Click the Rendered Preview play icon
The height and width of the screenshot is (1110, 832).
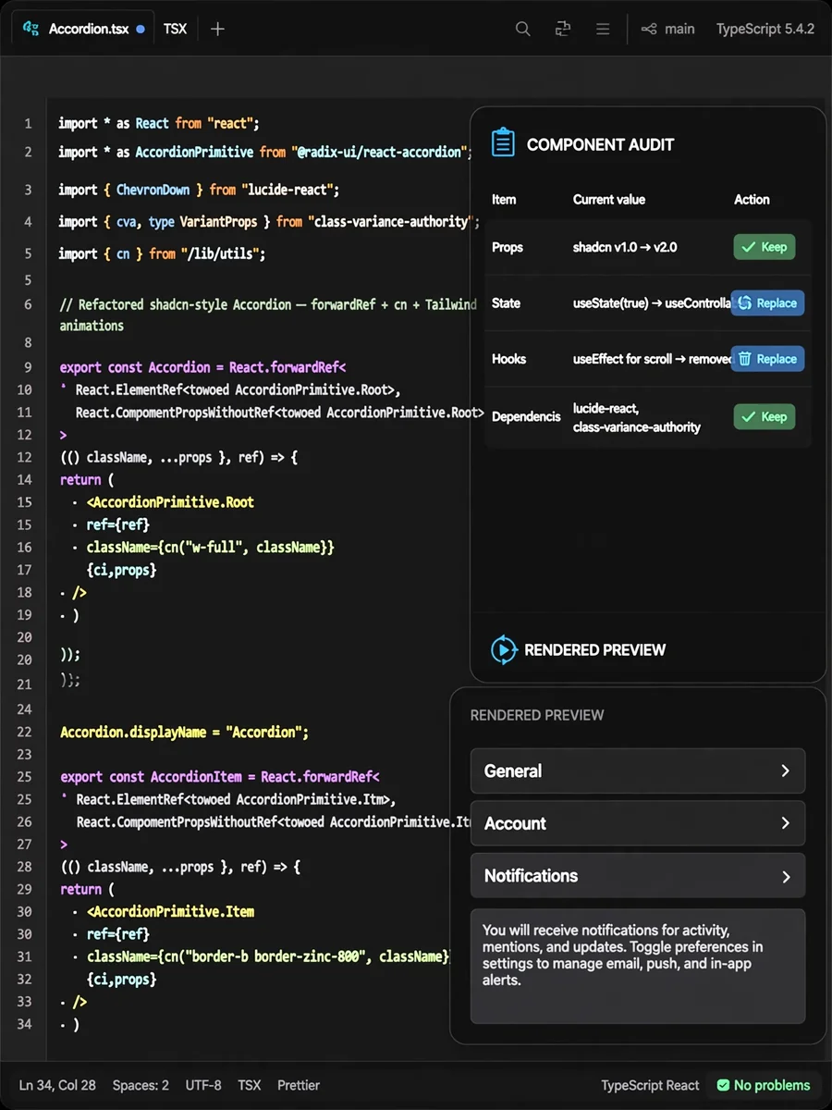(x=503, y=649)
